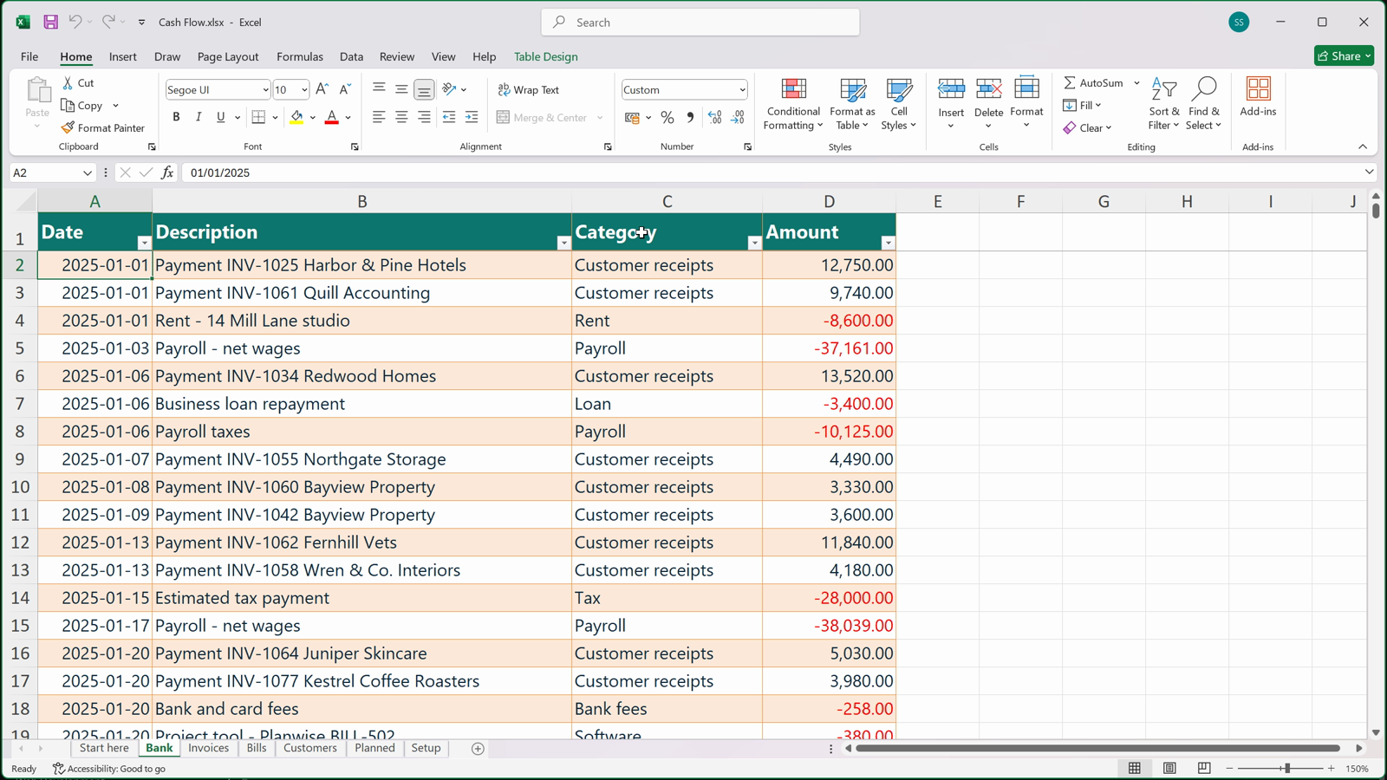This screenshot has height=780, width=1387.
Task: Open the Table Design ribbon tab
Action: pyautogui.click(x=546, y=56)
